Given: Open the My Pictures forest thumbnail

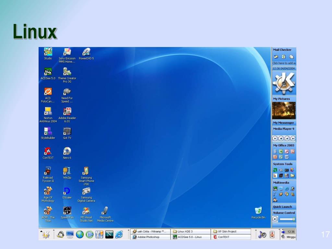Looking at the screenshot, I should click(284, 111).
